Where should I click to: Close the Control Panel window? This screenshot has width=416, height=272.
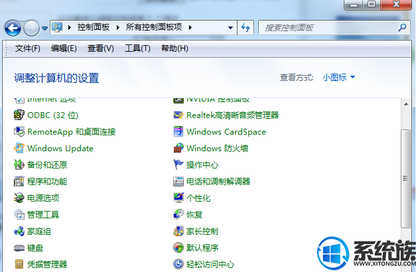(396, 5)
